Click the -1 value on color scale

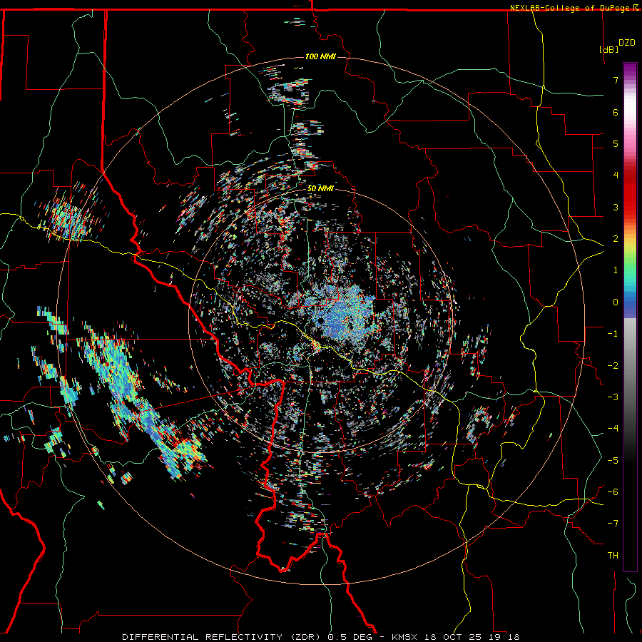pos(613,333)
